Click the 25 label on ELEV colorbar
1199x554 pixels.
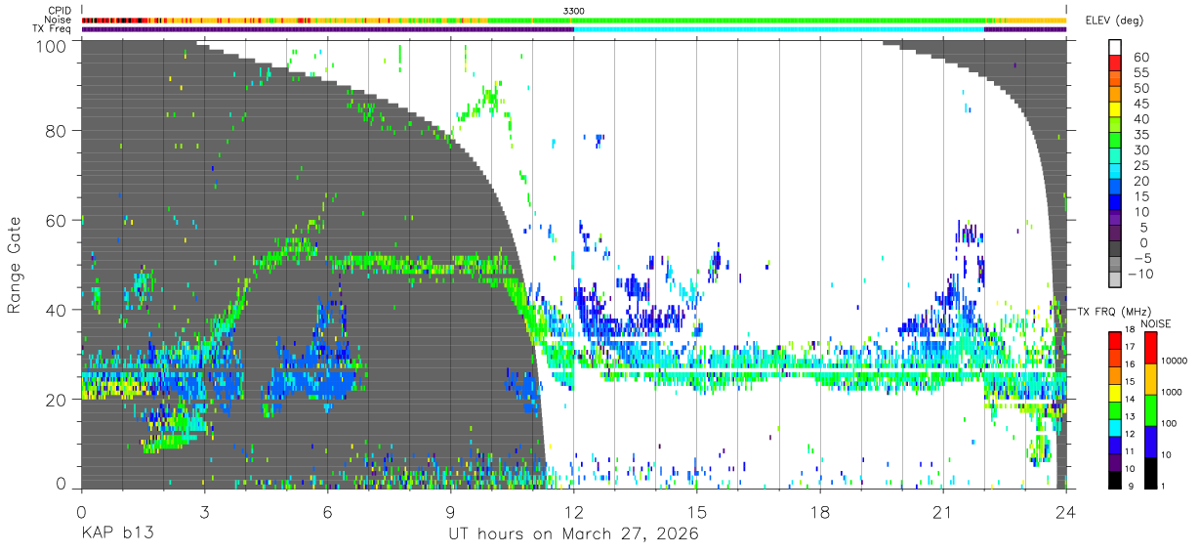pos(1139,165)
